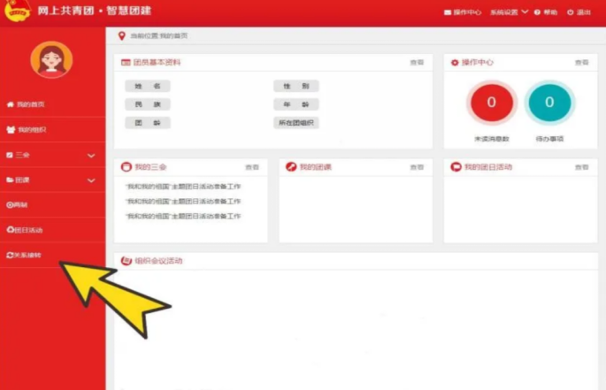Click the user avatar in the sidebar
Screen dimensions: 606x390
click(51, 60)
